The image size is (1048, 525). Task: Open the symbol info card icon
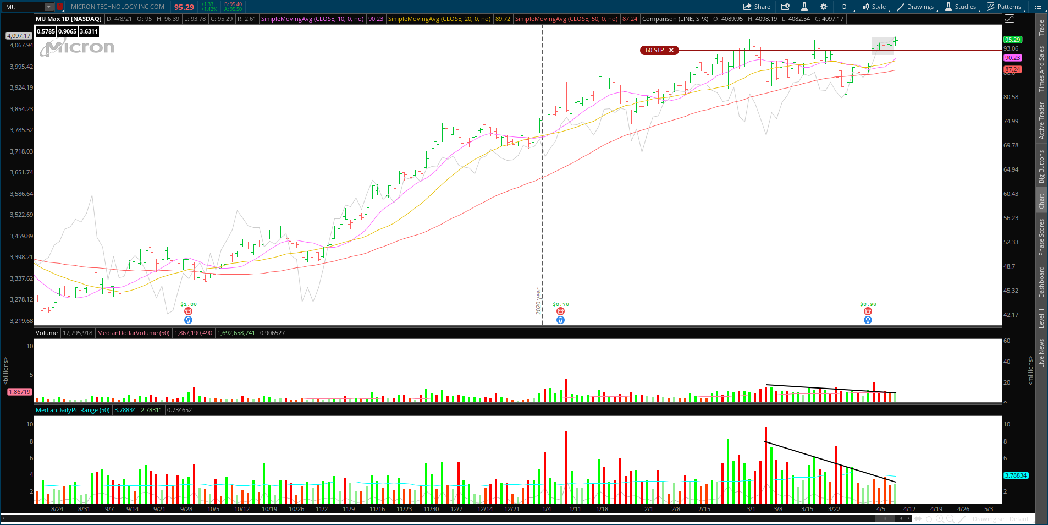click(x=785, y=7)
